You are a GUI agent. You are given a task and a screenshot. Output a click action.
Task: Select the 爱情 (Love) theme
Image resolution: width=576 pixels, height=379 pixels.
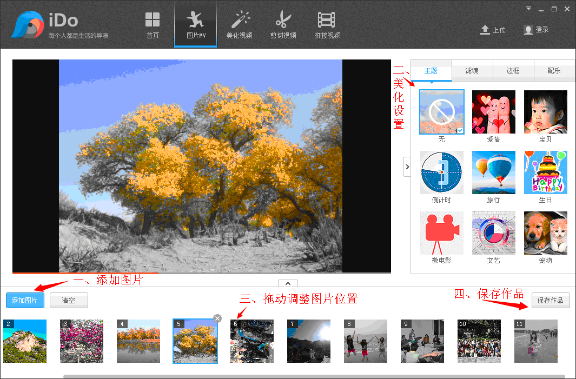click(x=493, y=112)
